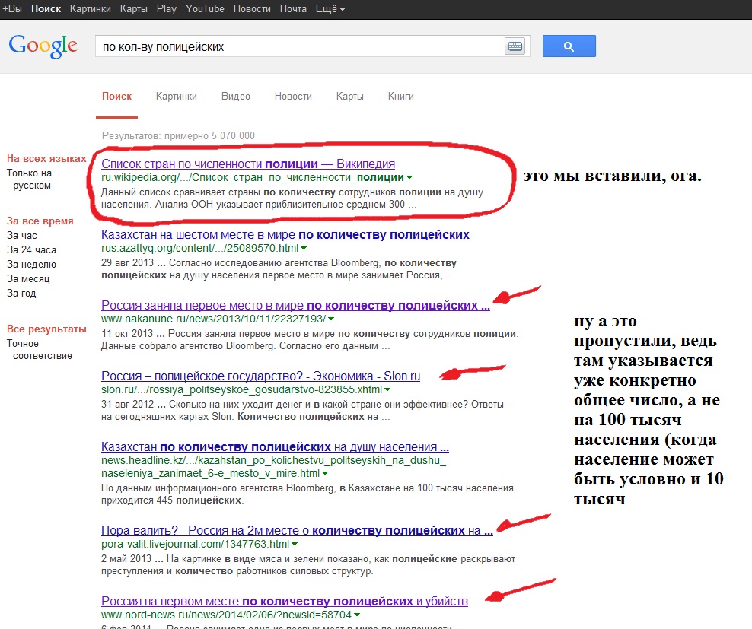Viewport: 752px width, 629px height.
Task: Click the Google logo
Action: coord(43,46)
